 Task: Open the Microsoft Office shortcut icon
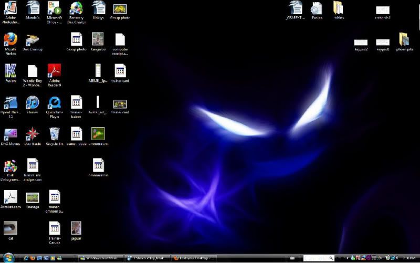click(55, 8)
